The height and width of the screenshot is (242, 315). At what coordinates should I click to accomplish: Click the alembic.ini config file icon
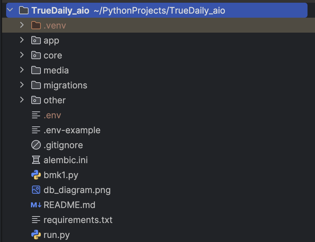[36, 160]
